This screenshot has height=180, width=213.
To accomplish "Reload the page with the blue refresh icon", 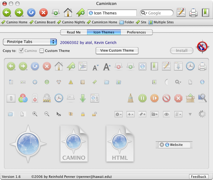I will coord(31,13).
